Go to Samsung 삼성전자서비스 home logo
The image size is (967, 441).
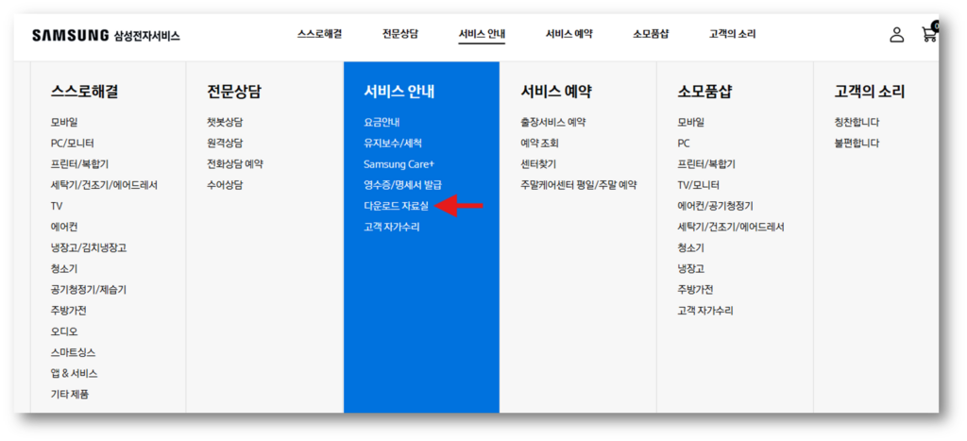click(106, 36)
